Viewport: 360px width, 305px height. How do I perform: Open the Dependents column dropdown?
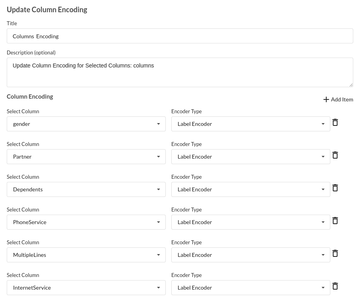coord(86,189)
